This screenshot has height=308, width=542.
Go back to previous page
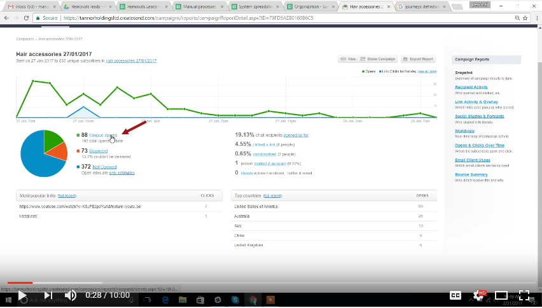6,18
